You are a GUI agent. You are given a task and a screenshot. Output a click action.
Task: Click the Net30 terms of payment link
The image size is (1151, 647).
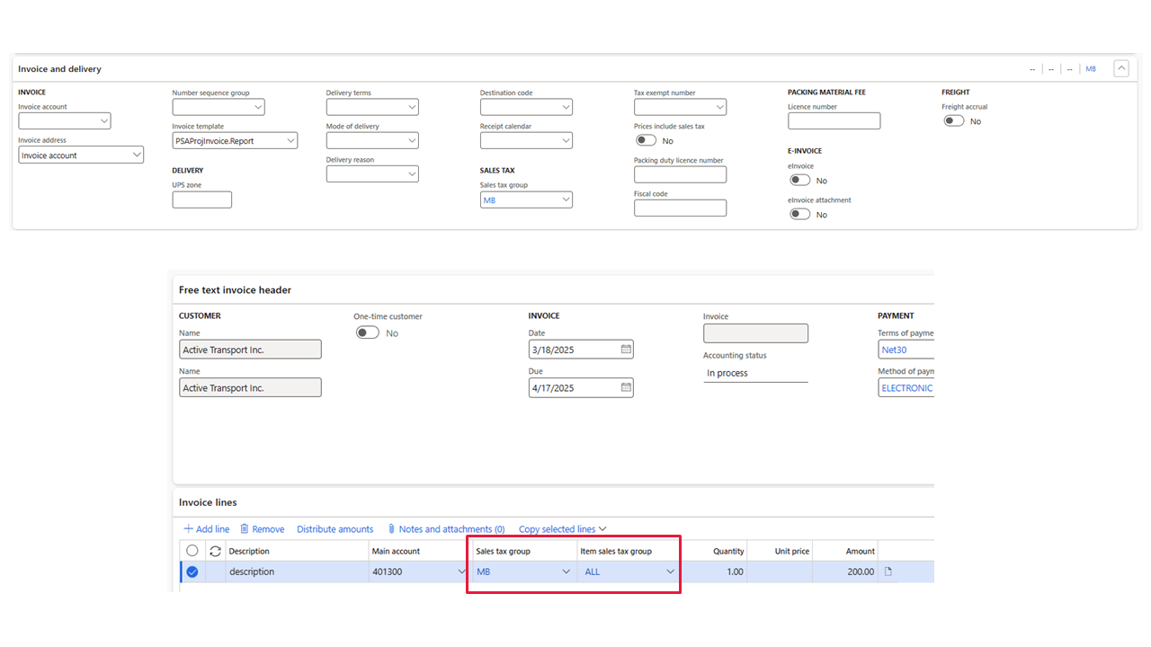[894, 350]
